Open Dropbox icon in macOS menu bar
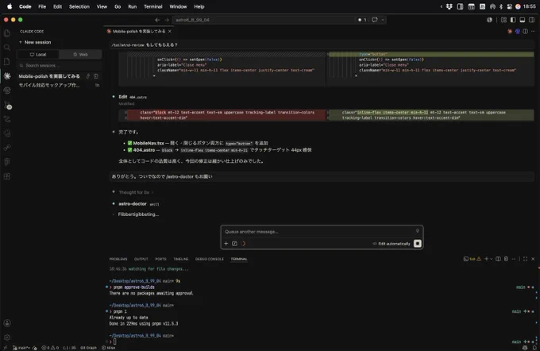540x351 pixels. click(449, 6)
